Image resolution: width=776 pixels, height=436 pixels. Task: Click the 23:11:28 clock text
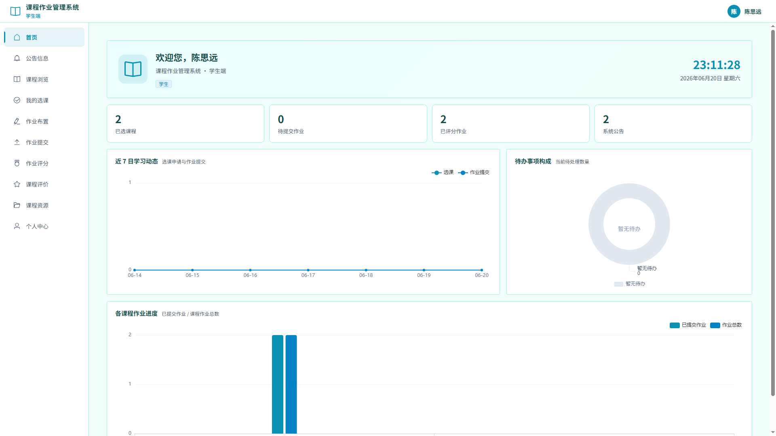pyautogui.click(x=717, y=65)
